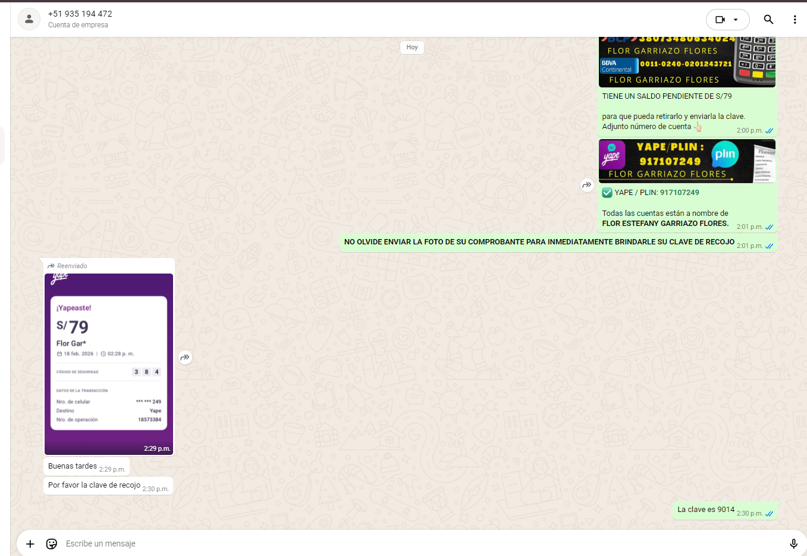This screenshot has height=556, width=807.
Task: Click the plus attach icon
Action: tap(30, 544)
